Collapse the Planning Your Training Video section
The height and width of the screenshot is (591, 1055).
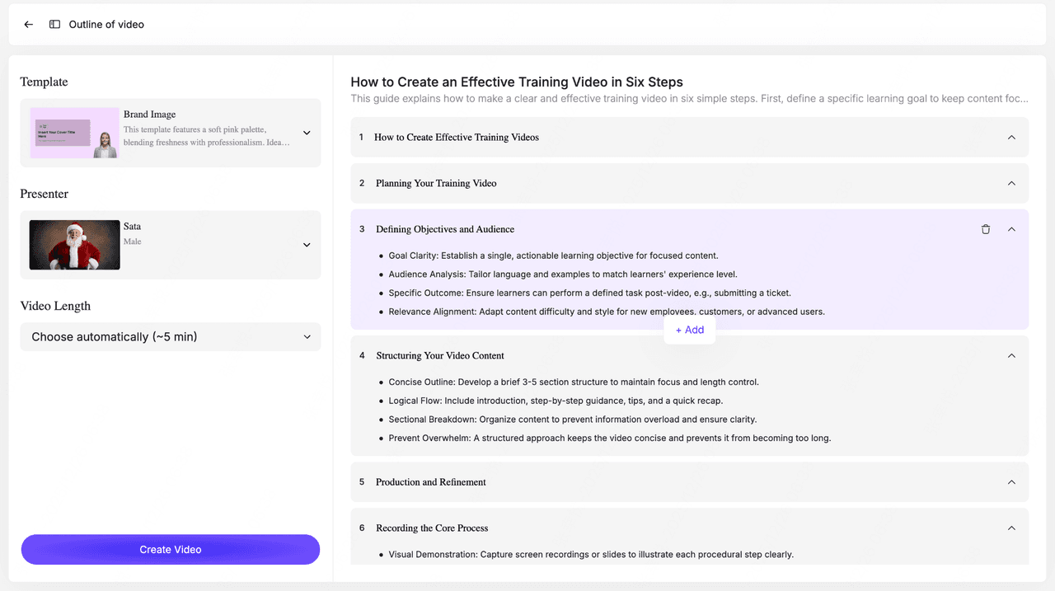click(1011, 183)
